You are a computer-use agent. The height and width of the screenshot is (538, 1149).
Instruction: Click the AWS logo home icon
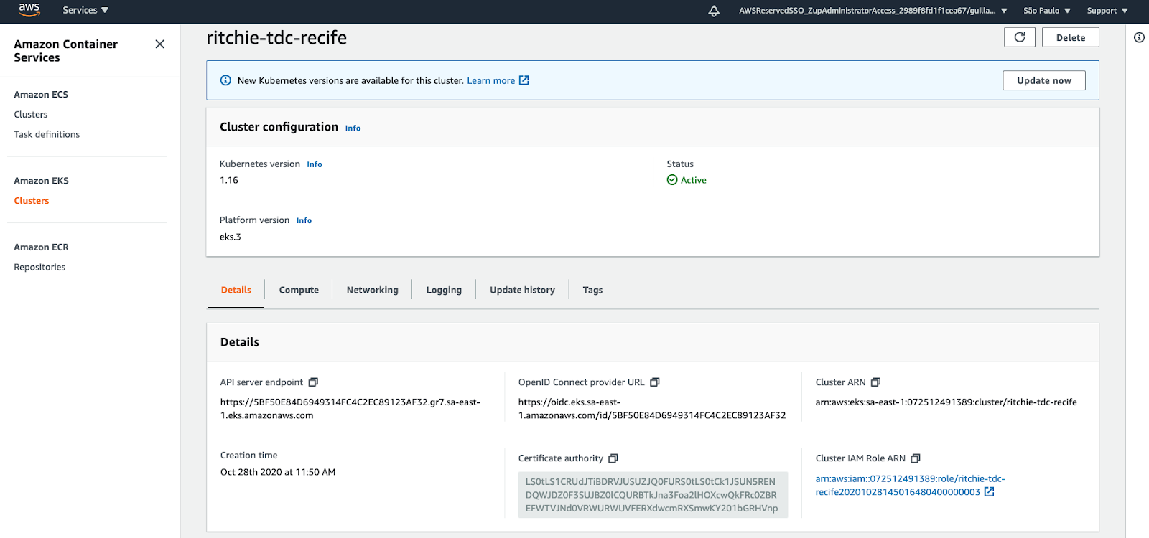pos(29,10)
